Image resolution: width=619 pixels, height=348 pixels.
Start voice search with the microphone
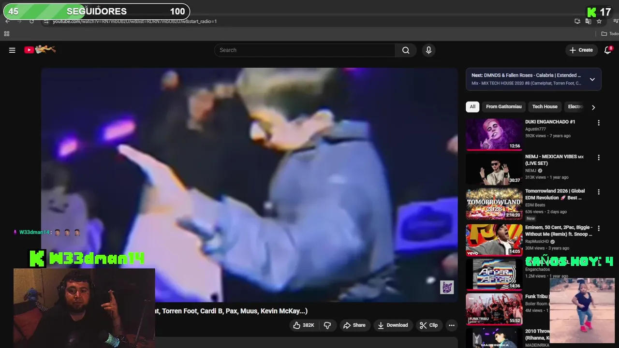[x=428, y=50]
